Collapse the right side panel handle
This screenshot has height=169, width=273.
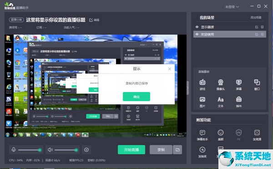[187, 88]
